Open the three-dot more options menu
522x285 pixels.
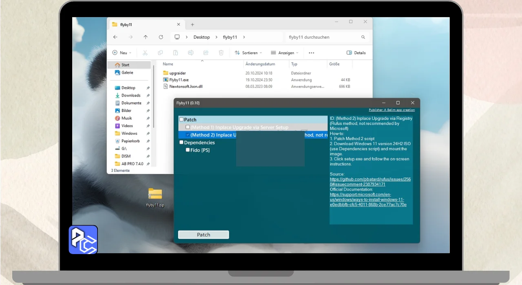[x=312, y=53]
